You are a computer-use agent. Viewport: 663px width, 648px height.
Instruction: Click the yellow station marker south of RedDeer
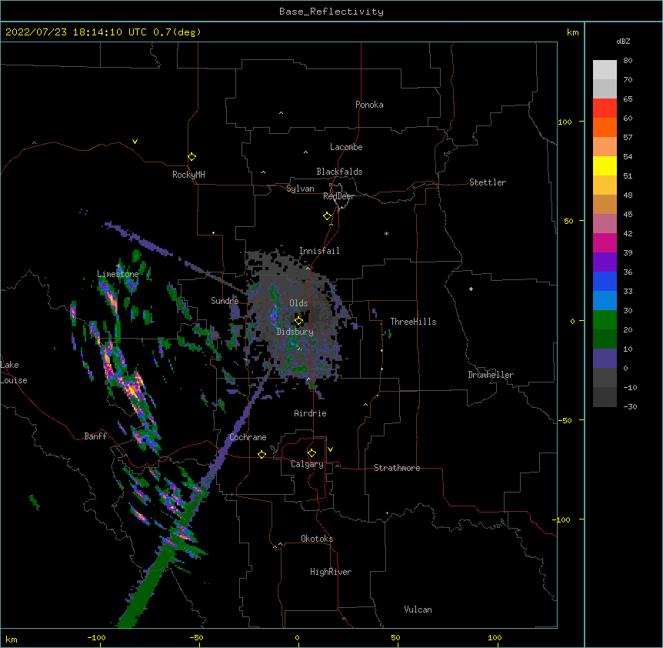coord(327,216)
